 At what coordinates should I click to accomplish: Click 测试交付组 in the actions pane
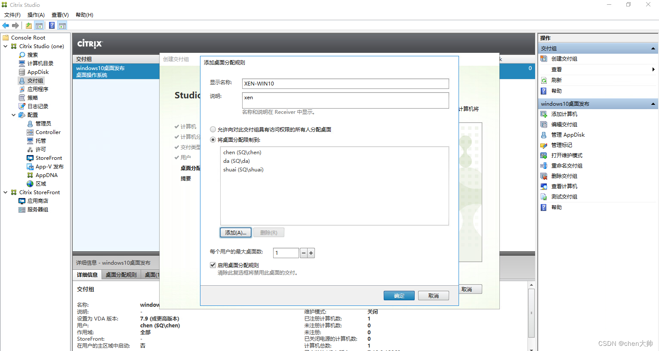(564, 196)
